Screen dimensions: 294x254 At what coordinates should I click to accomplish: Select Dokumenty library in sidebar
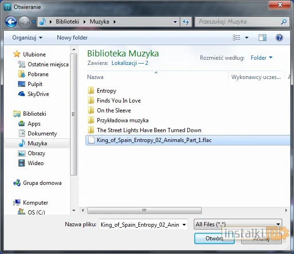point(42,134)
